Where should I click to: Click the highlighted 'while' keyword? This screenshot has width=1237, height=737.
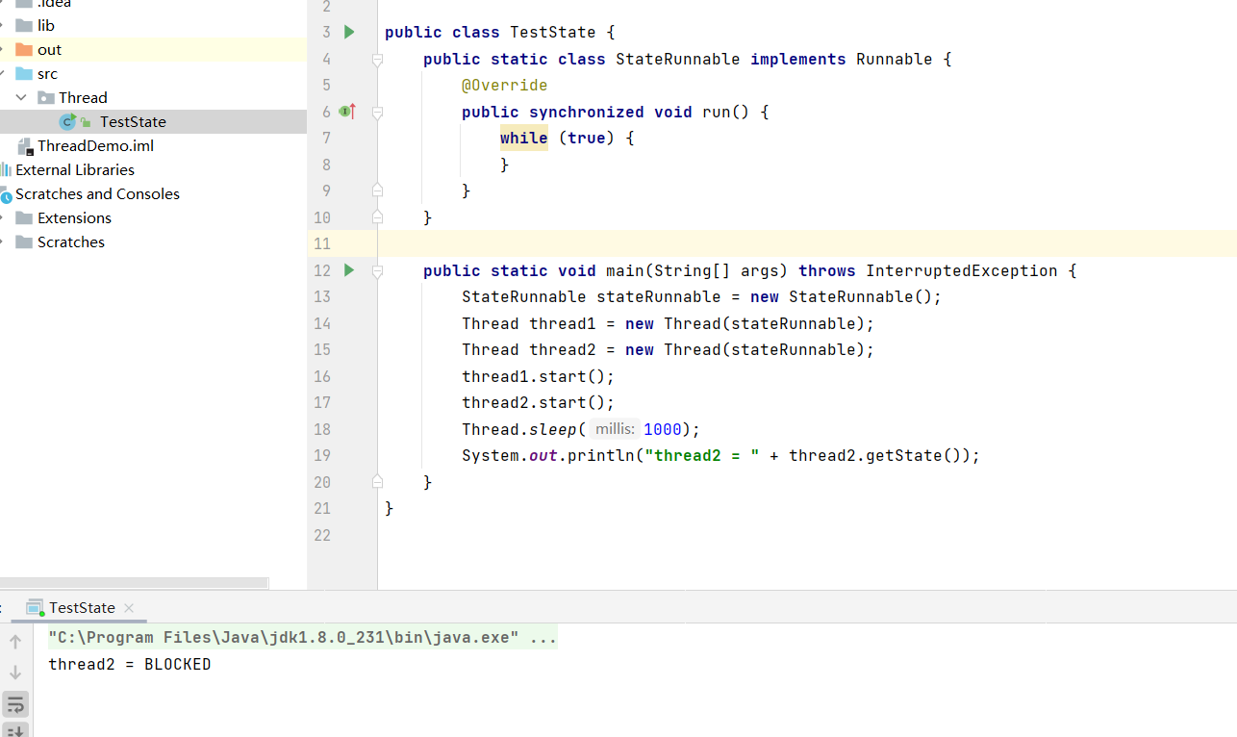coord(523,138)
